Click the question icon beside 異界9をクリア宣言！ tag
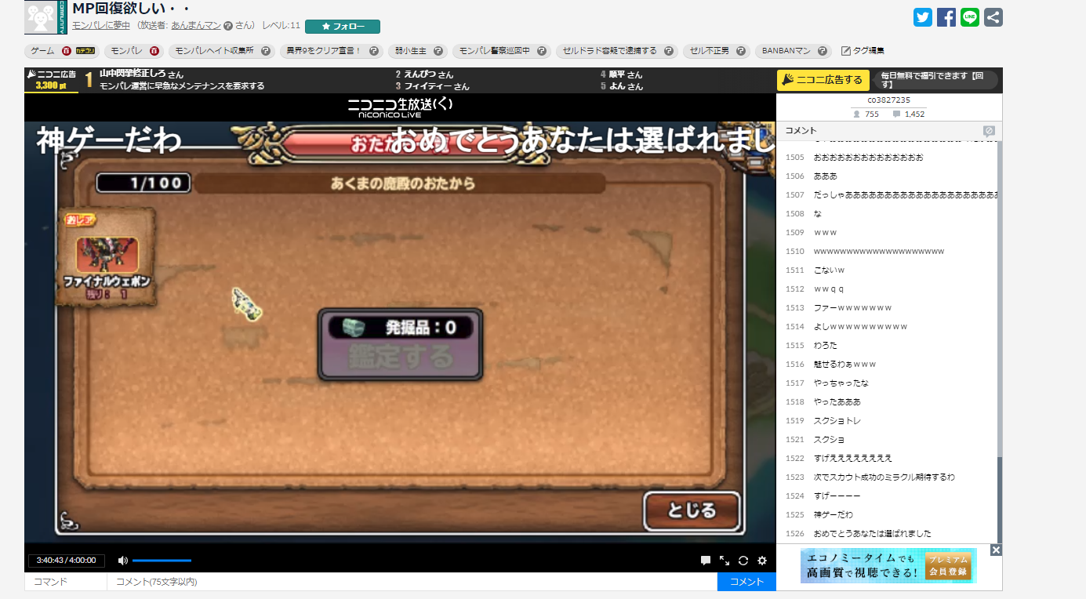The width and height of the screenshot is (1086, 599). 374,51
